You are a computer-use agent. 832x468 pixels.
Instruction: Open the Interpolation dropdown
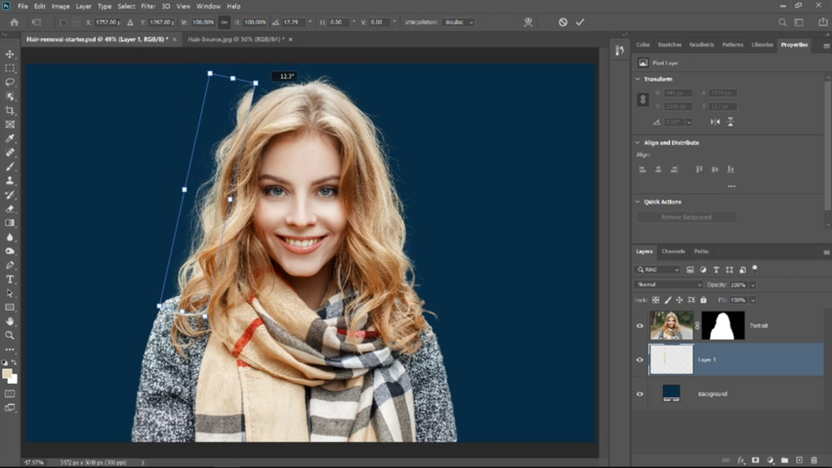coord(458,22)
